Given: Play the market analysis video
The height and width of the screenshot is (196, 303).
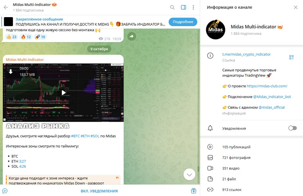Looking at the screenshot, I should point(63,93).
